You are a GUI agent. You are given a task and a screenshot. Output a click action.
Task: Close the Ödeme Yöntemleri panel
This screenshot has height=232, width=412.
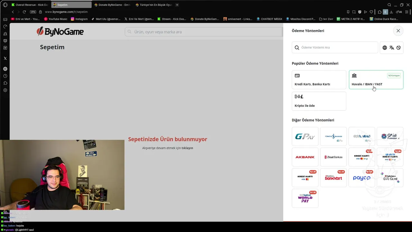pyautogui.click(x=398, y=31)
